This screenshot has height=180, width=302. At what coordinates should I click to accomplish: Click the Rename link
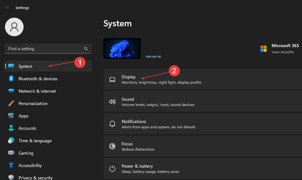coord(153,56)
